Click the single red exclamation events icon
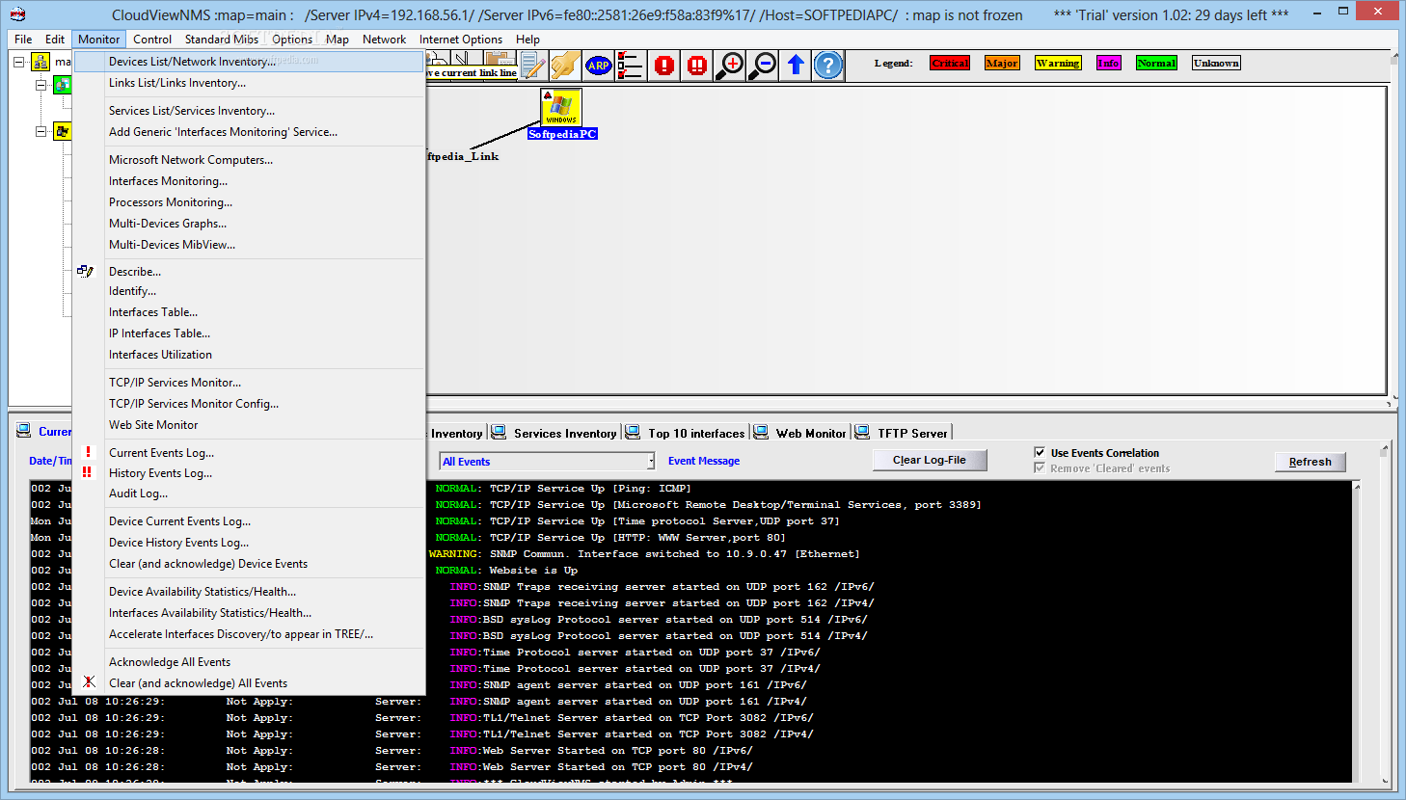The width and height of the screenshot is (1406, 800). 664,65
